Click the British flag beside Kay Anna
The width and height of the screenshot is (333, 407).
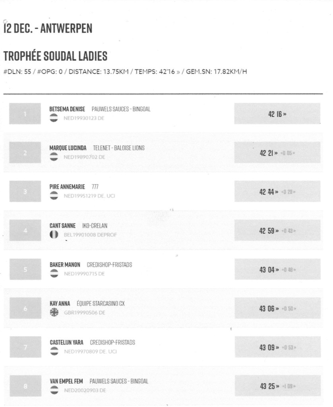tap(54, 313)
